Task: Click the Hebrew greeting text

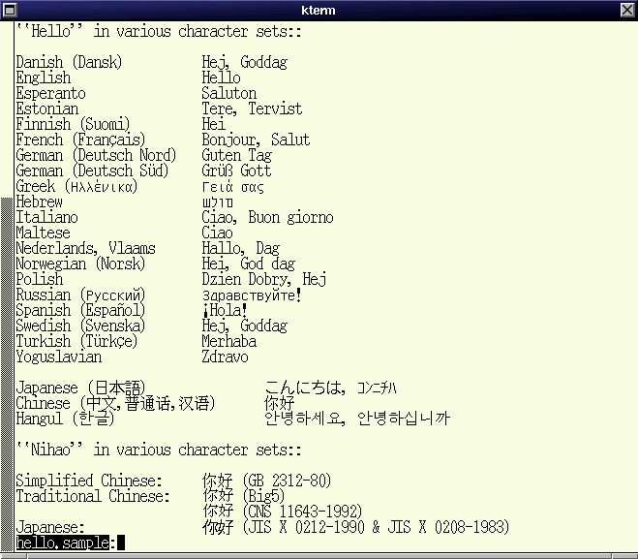Action: 220,202
